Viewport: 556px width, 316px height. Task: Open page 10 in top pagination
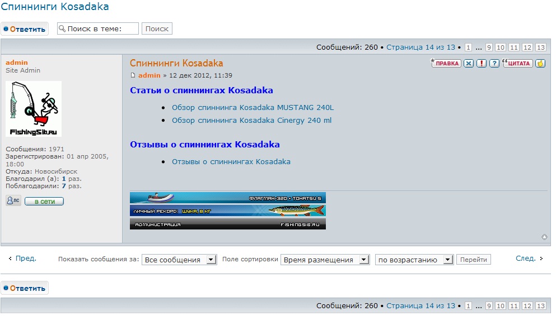501,47
